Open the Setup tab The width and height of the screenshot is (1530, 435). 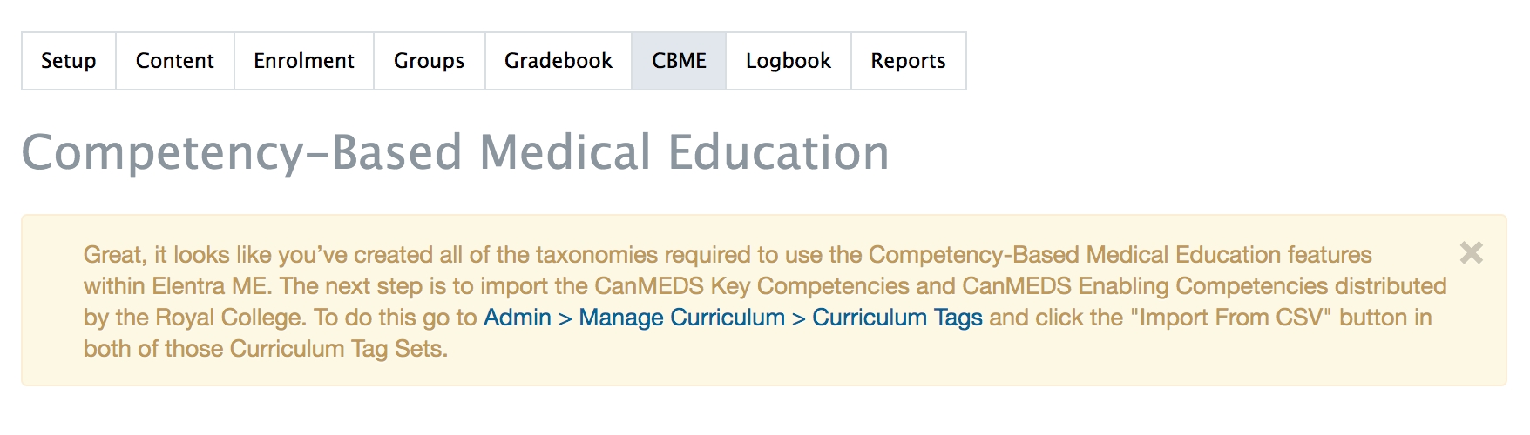point(69,61)
